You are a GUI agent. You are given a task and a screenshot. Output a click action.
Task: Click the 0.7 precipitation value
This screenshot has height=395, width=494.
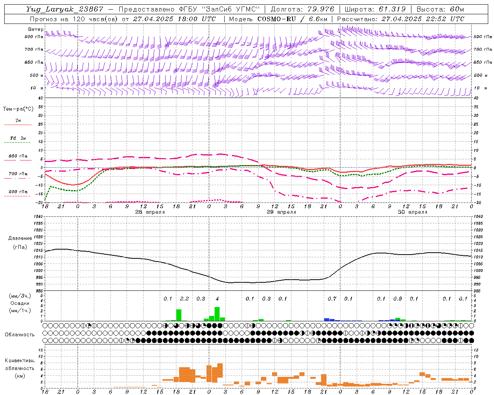(332, 299)
